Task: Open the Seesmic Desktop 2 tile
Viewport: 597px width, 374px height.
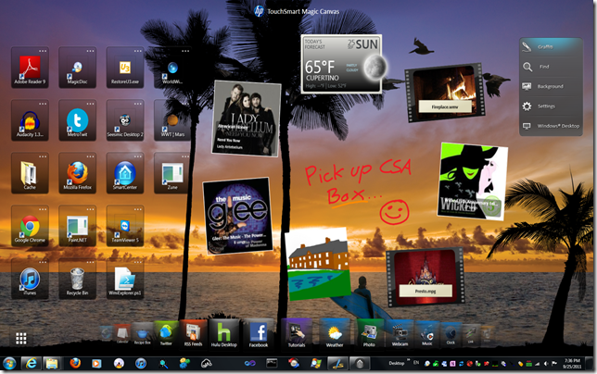Action: (x=125, y=120)
